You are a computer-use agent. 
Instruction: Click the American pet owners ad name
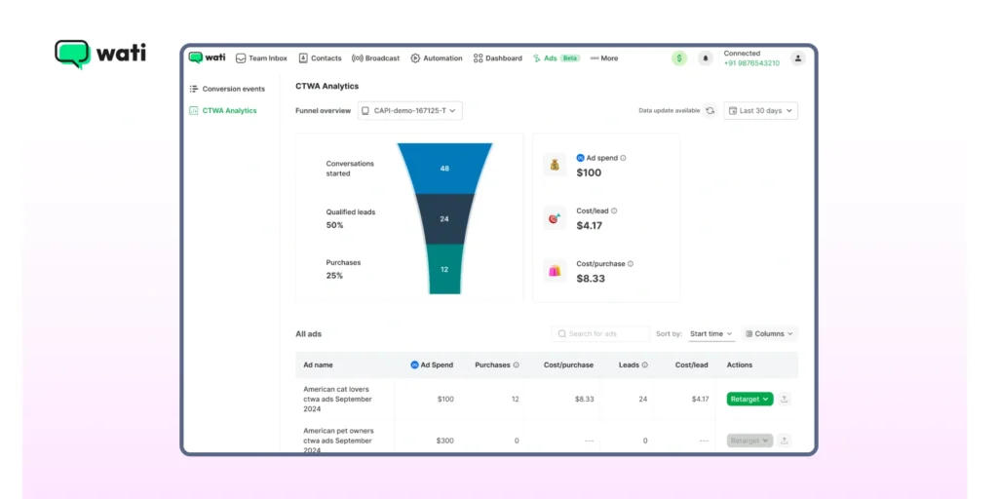point(338,441)
